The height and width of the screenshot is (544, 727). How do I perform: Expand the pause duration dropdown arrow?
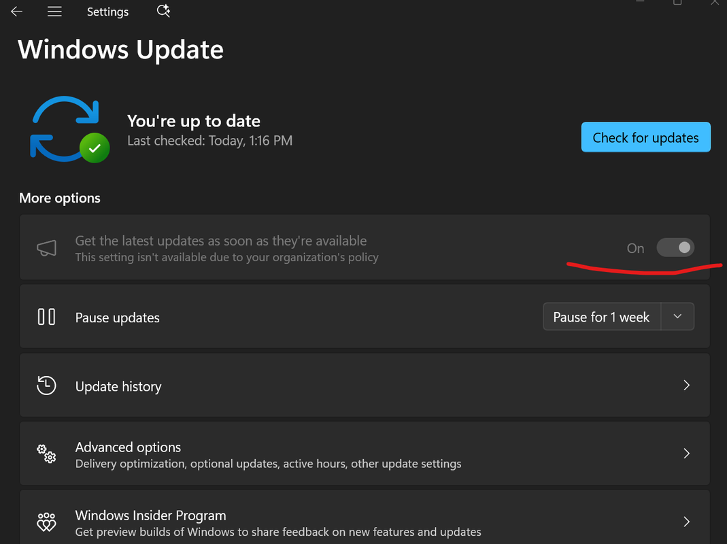click(677, 316)
